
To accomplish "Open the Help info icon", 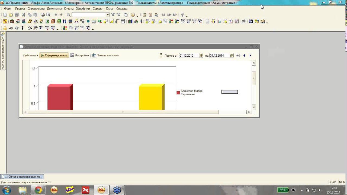I will click(x=133, y=15).
